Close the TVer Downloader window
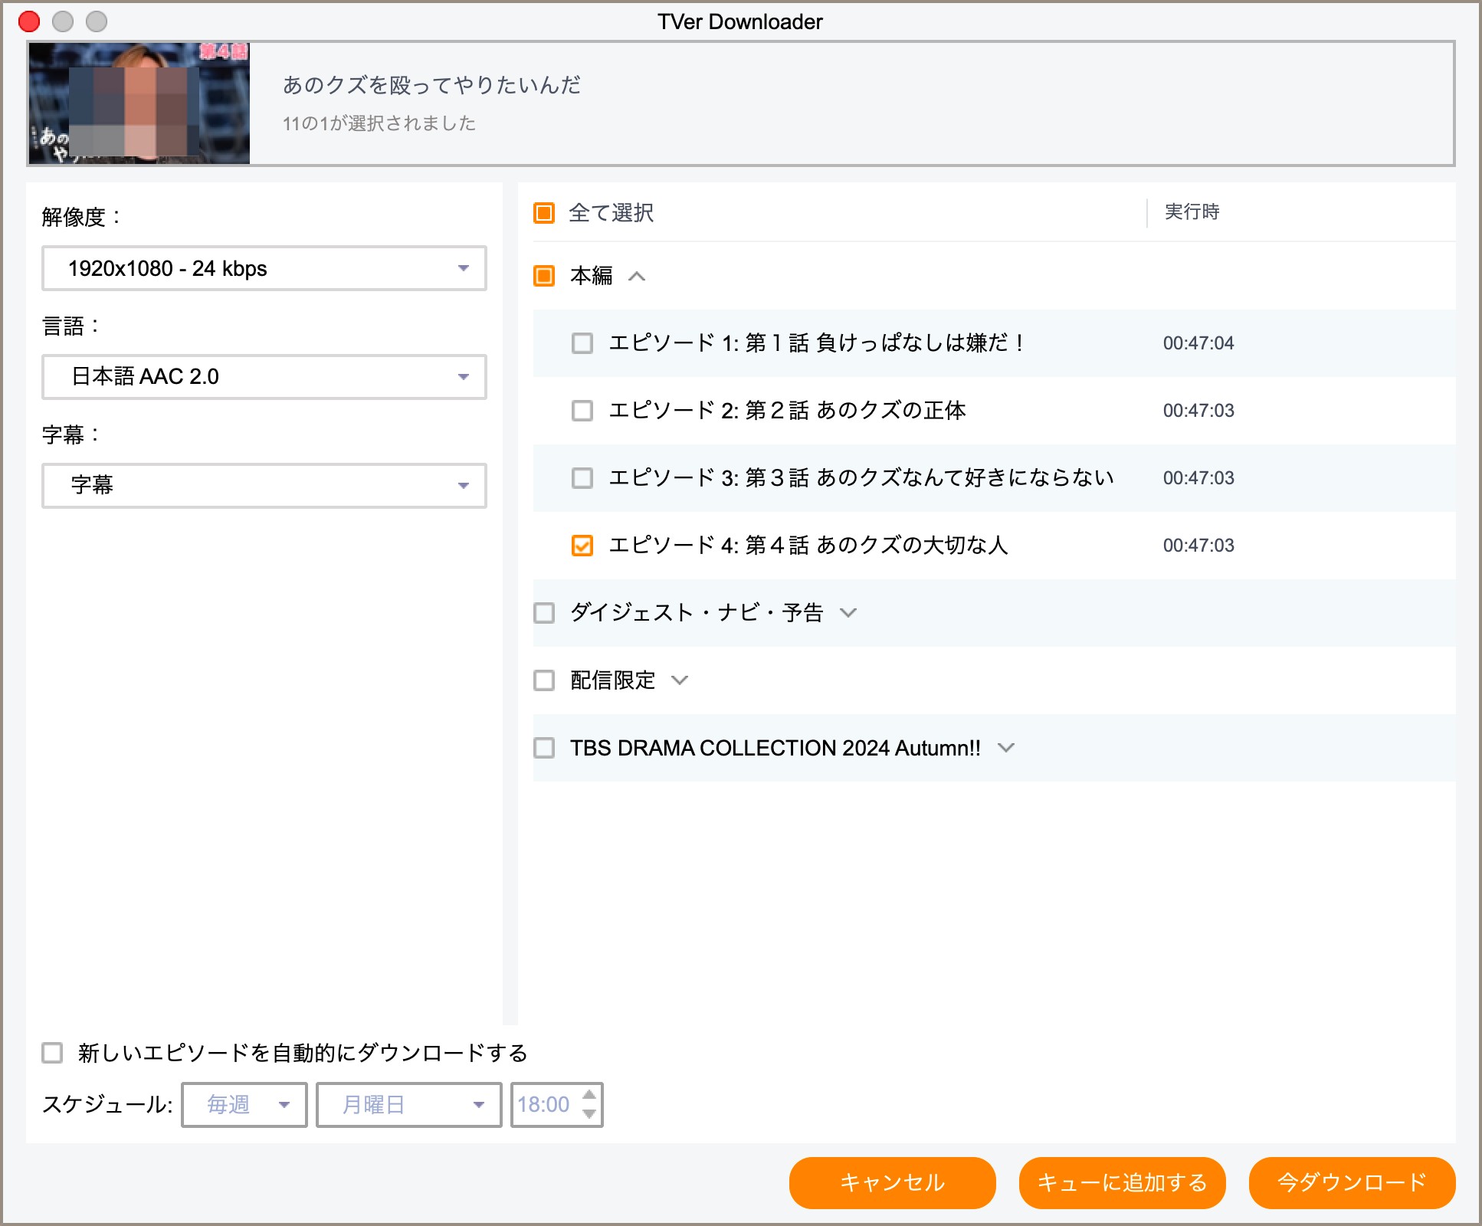 [x=29, y=21]
